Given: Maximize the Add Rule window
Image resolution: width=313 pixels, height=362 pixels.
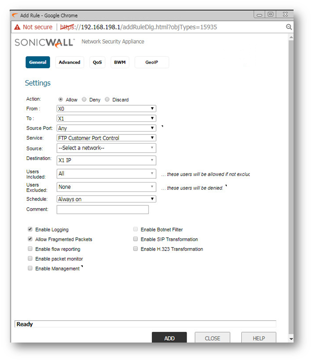Looking at the screenshot, I should 270,14.
